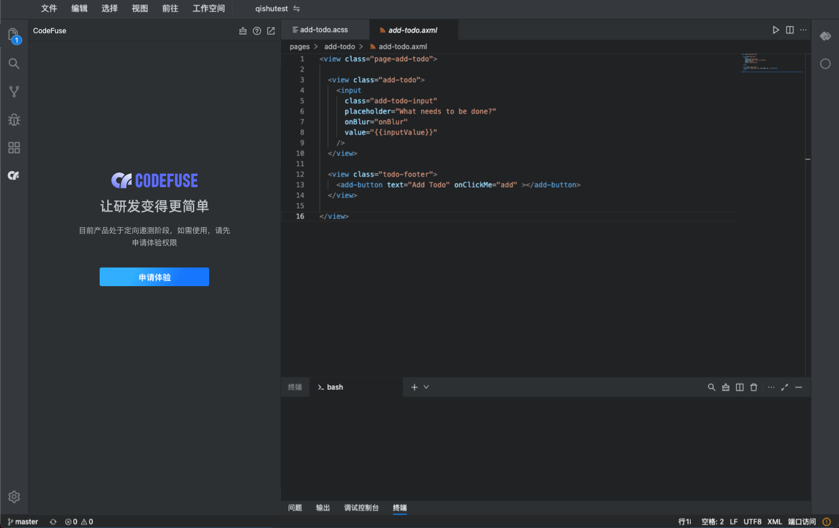
Task: Click the circle icon in right sidebar
Action: (x=826, y=64)
